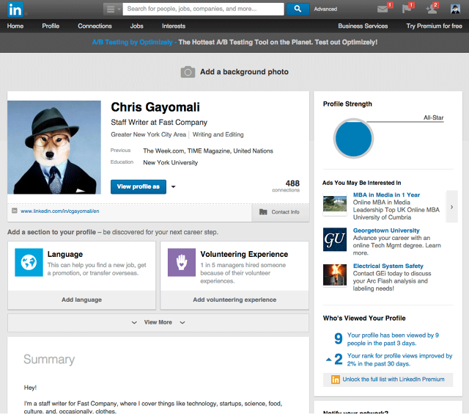Click MBA in Media in 1 Year ad

coord(386,195)
